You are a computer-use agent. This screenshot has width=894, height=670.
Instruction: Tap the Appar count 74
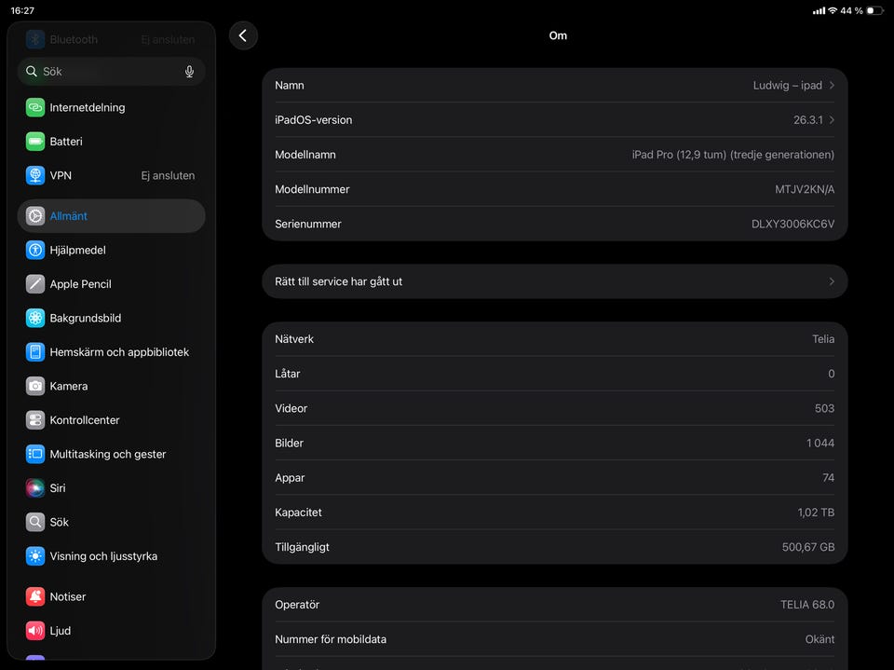tap(829, 478)
